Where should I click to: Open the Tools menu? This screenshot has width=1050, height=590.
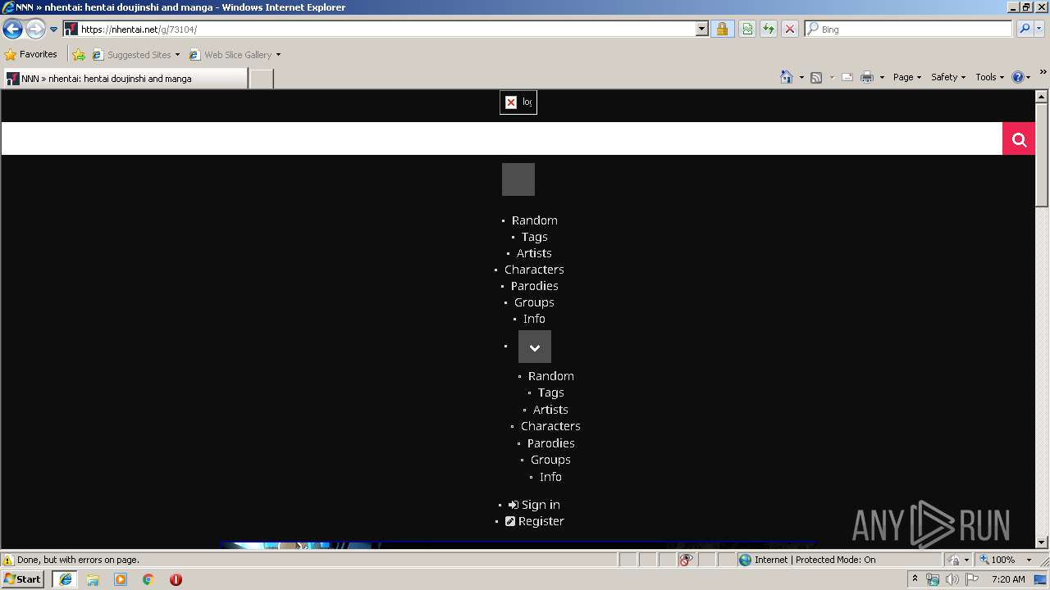pyautogui.click(x=989, y=77)
